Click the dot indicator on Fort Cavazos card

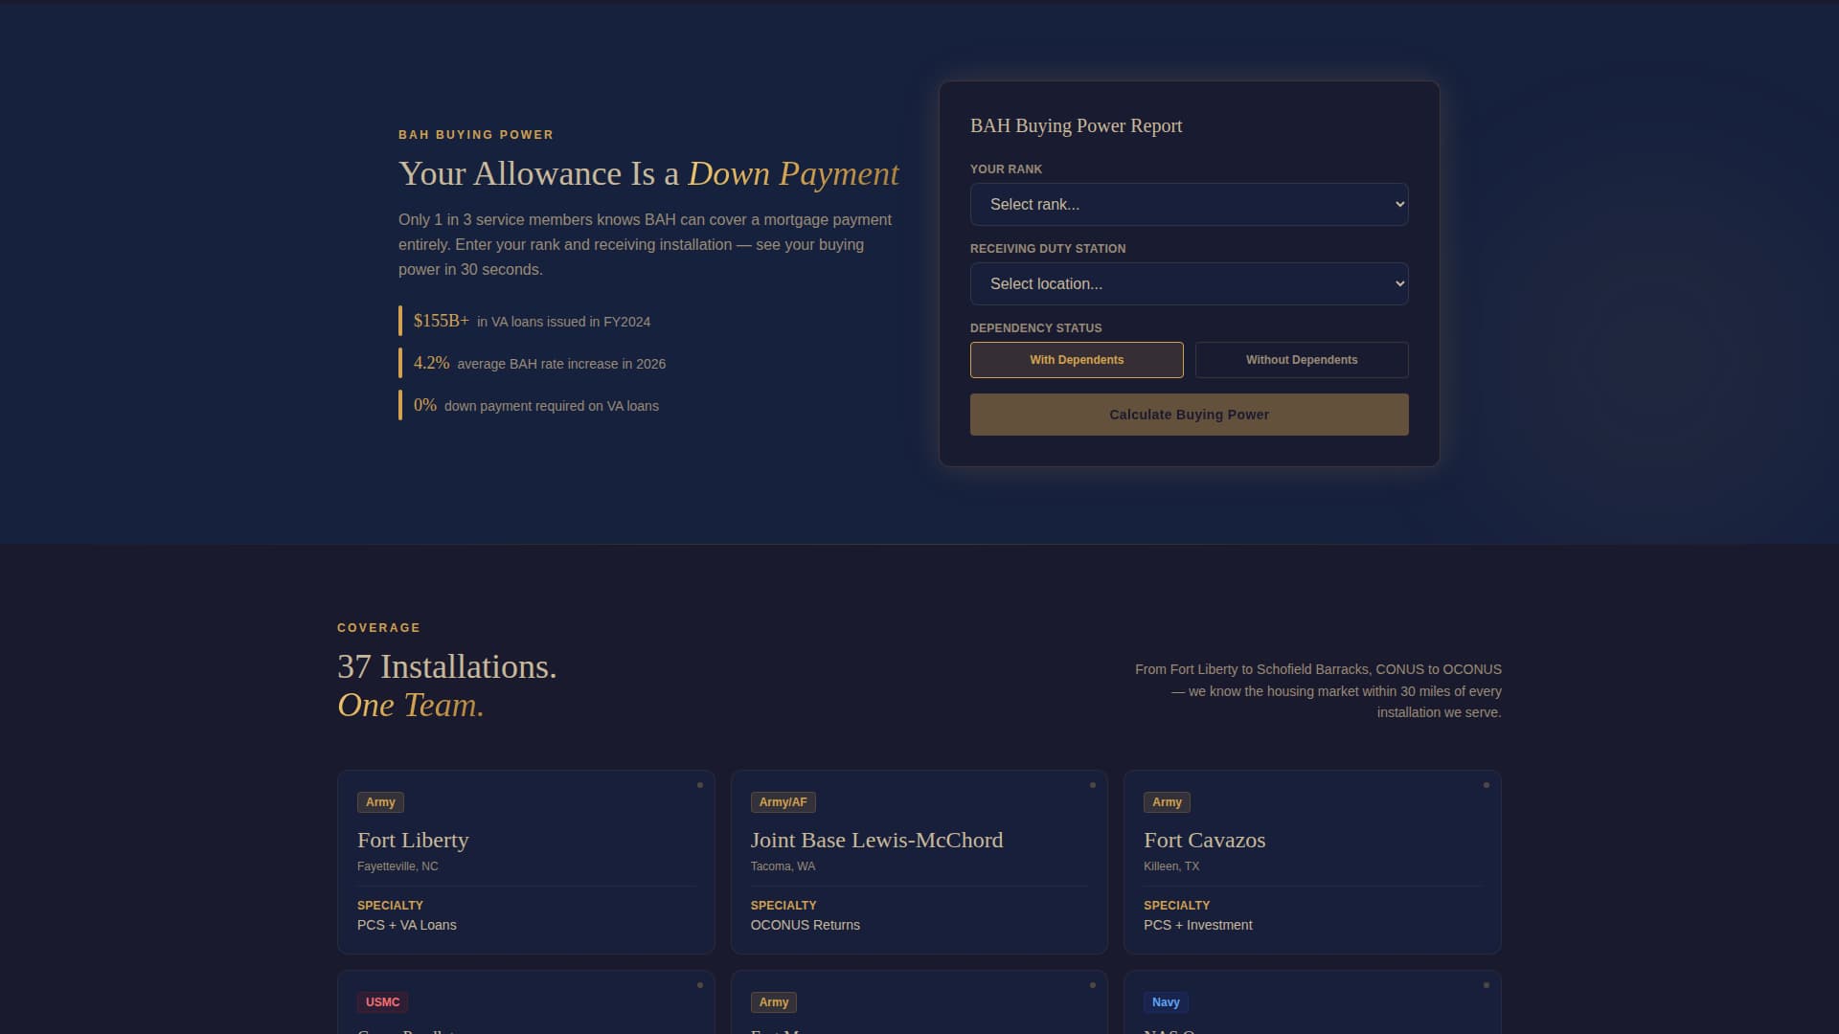tap(1487, 784)
